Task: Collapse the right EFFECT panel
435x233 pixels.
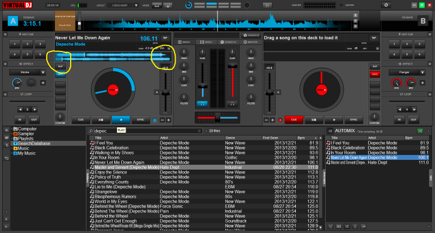Action: click(430, 64)
